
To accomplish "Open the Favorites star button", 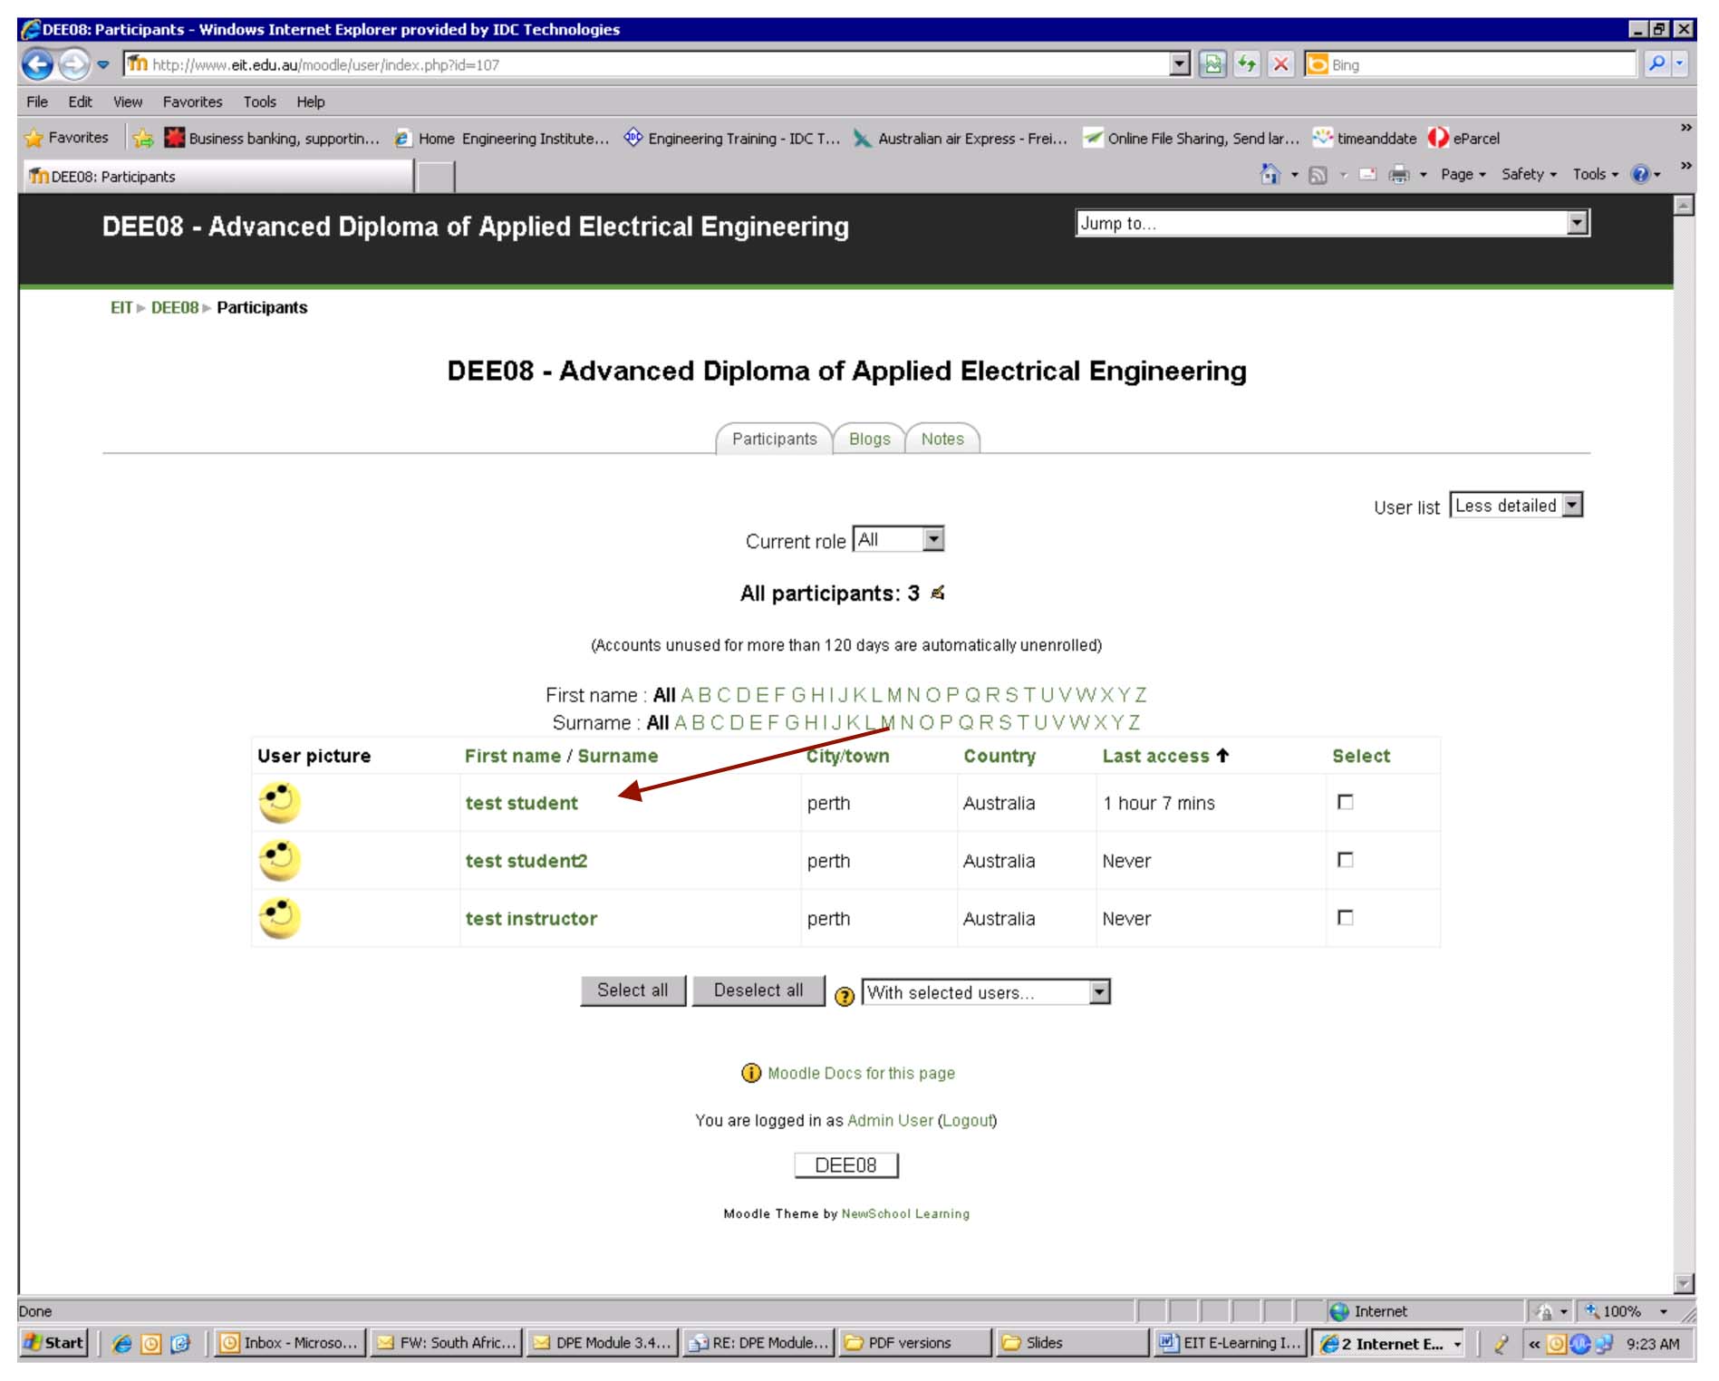I will (67, 138).
